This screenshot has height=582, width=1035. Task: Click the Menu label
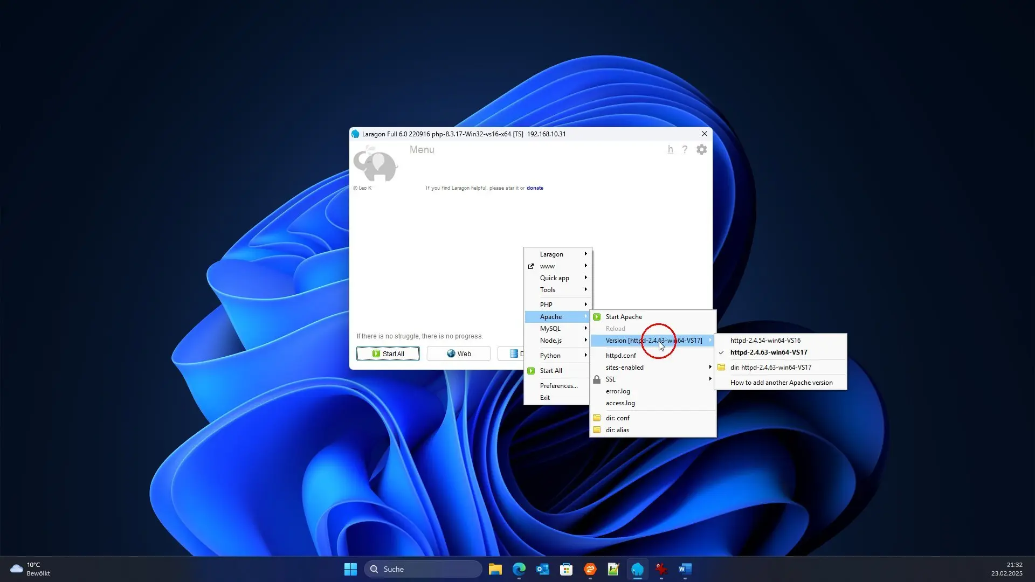click(422, 150)
